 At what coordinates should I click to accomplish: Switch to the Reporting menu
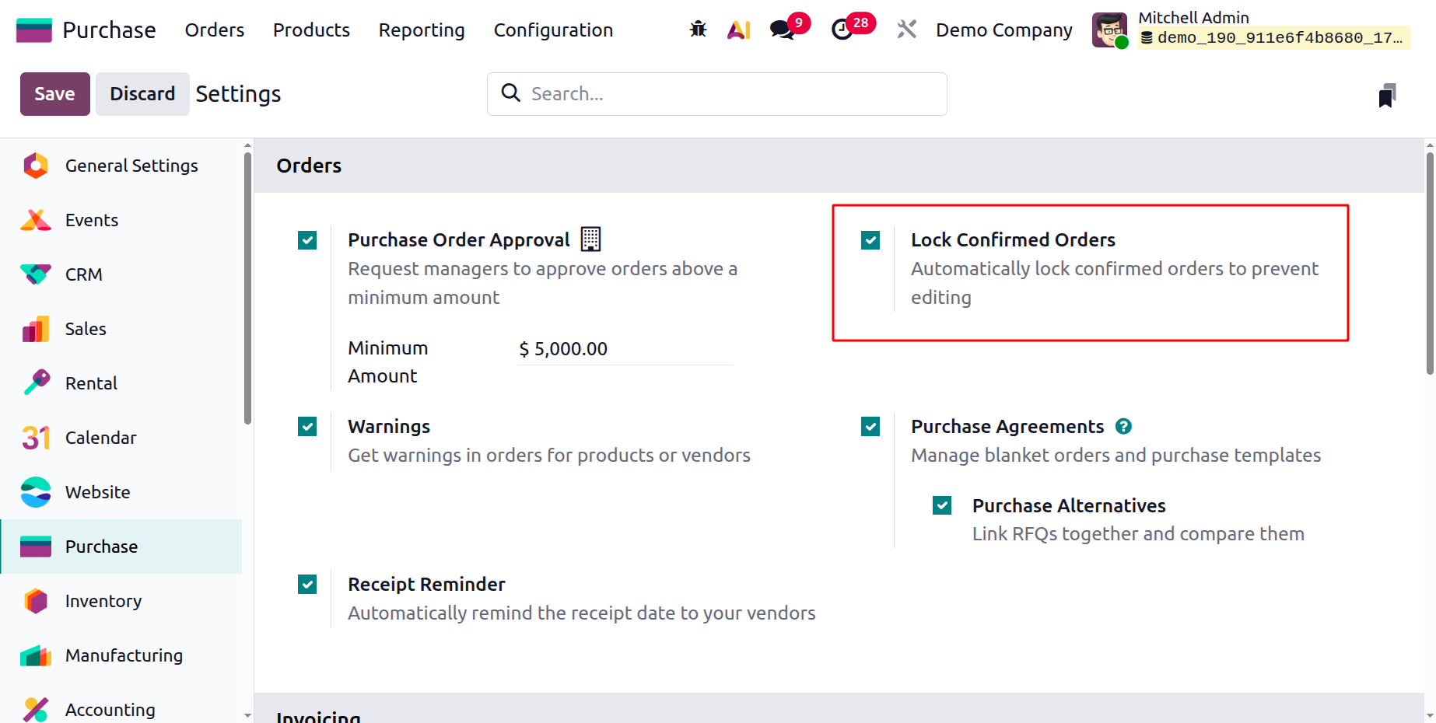click(x=421, y=30)
